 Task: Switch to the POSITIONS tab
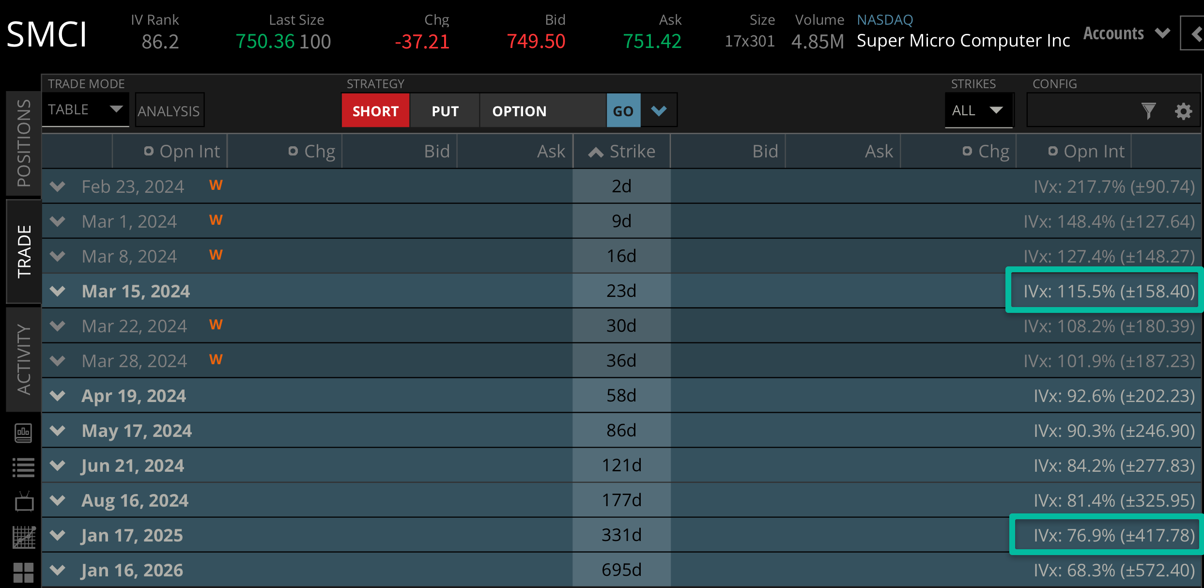tap(23, 143)
